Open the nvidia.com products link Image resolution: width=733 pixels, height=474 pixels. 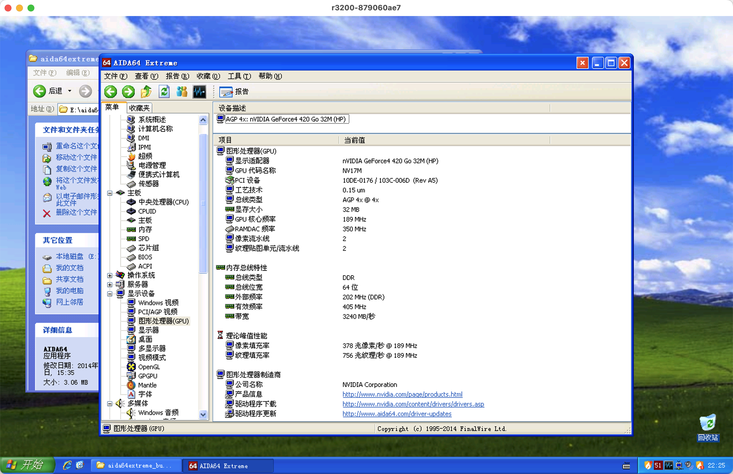[x=402, y=394]
